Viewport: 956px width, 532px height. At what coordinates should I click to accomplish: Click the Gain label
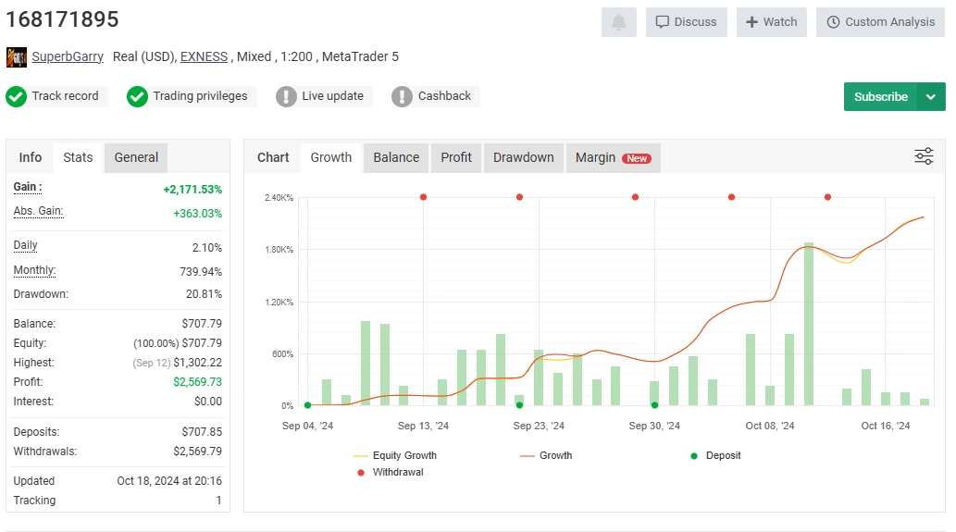(28, 187)
